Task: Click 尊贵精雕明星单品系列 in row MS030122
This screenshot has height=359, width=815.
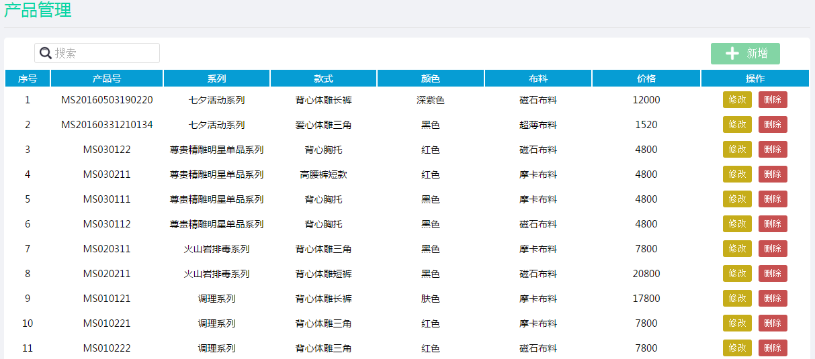Action: pos(216,150)
